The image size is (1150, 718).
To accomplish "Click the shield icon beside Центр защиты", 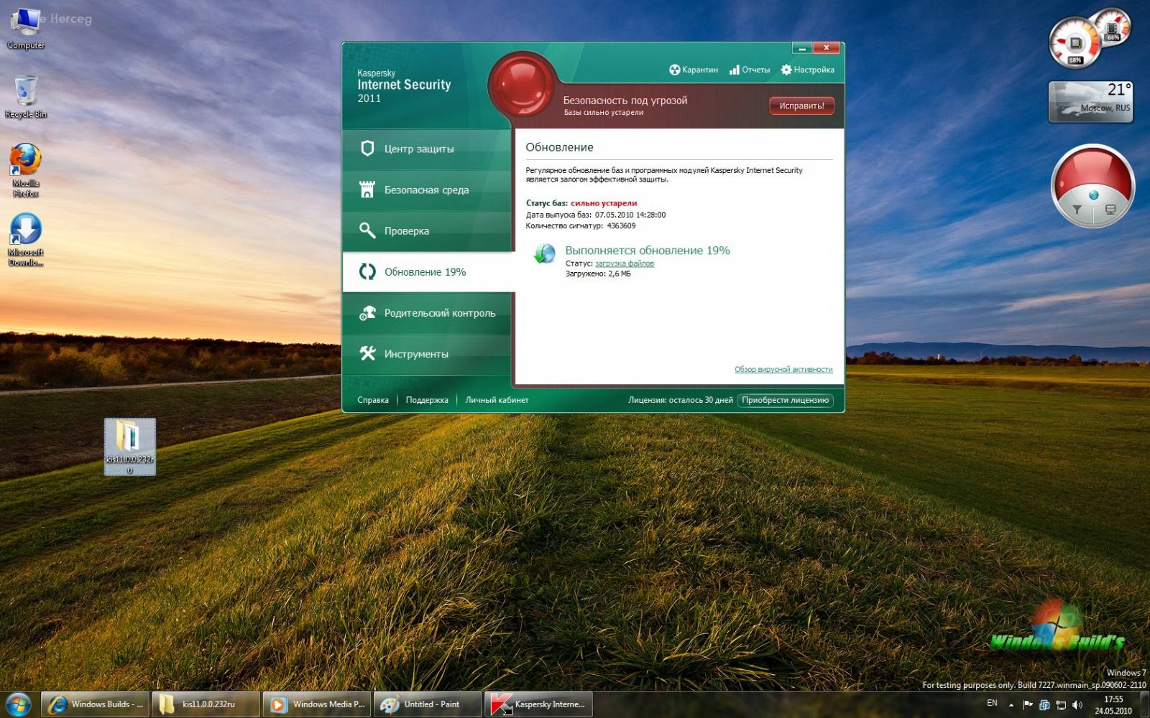I will pyautogui.click(x=367, y=149).
